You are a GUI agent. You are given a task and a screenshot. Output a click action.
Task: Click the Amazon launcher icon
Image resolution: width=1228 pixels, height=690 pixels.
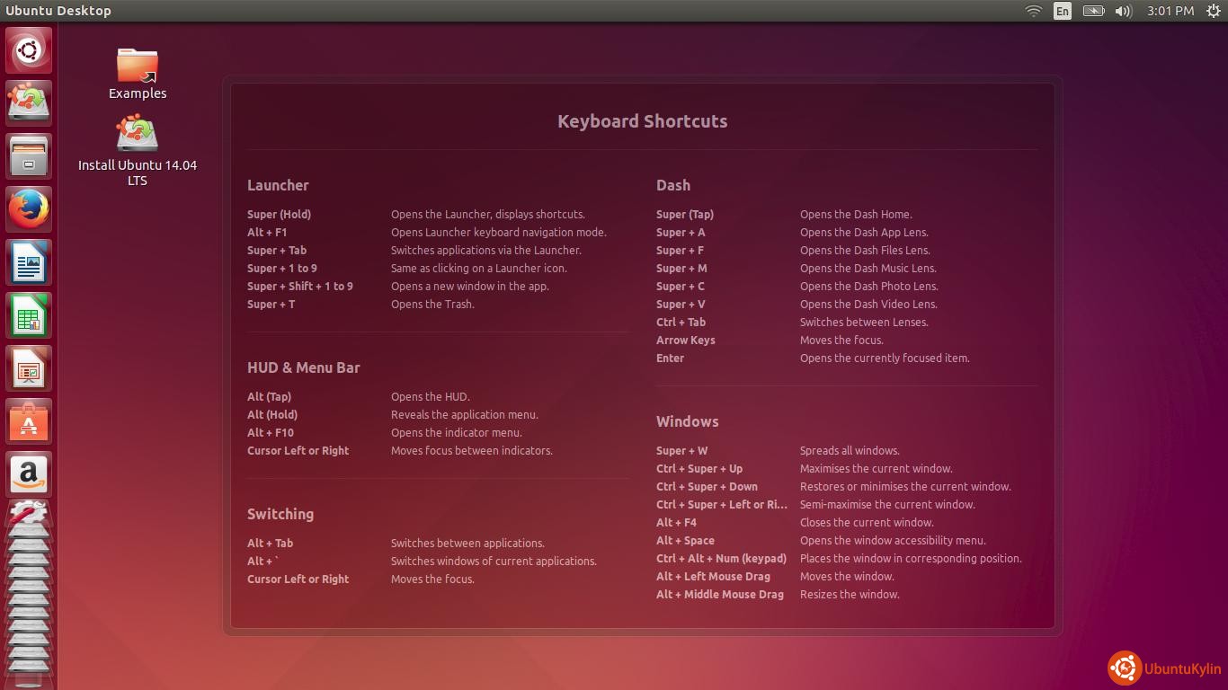pyautogui.click(x=29, y=474)
